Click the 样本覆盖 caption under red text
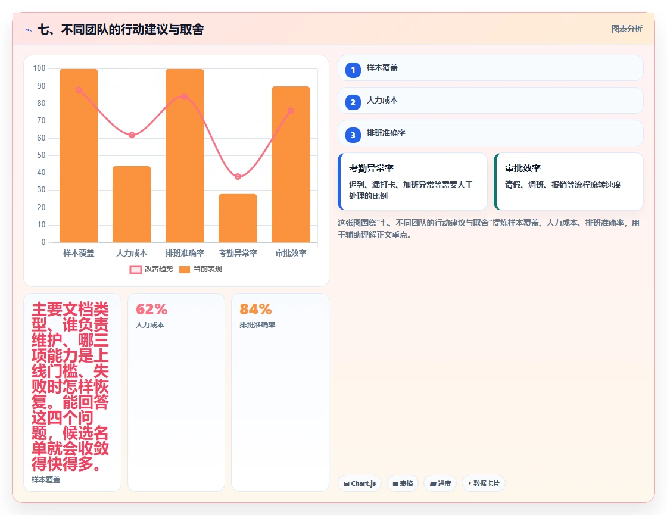The height and width of the screenshot is (515, 667). (x=46, y=480)
